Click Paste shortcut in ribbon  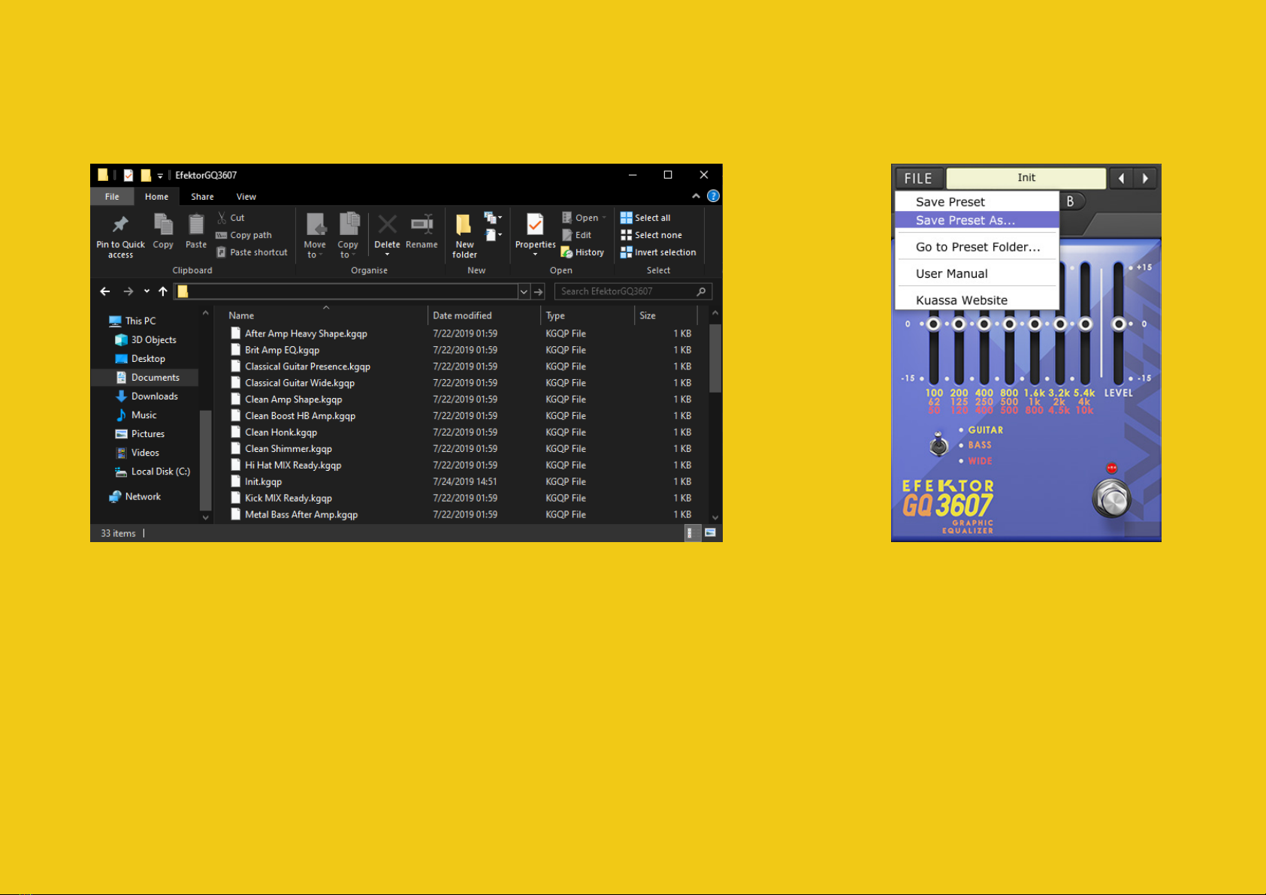coord(252,252)
